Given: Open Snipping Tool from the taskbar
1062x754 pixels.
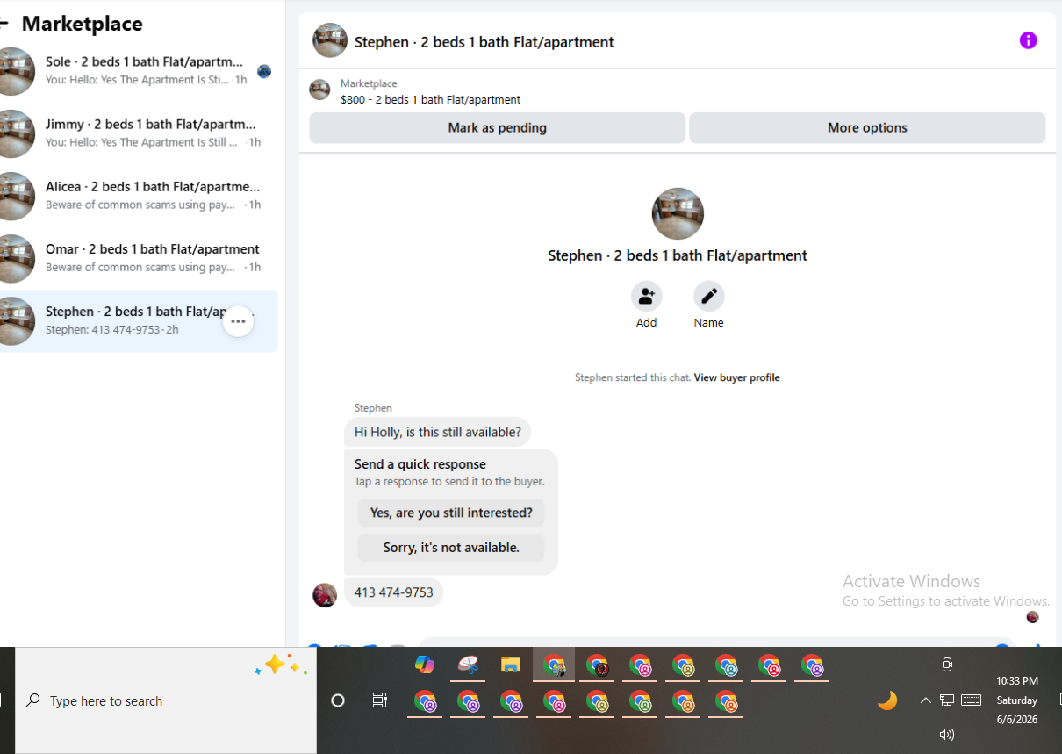Looking at the screenshot, I should tap(468, 665).
